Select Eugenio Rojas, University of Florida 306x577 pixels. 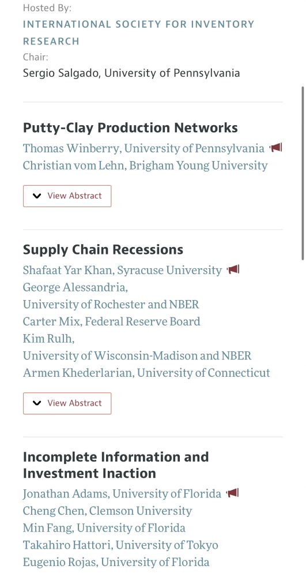[116, 562]
